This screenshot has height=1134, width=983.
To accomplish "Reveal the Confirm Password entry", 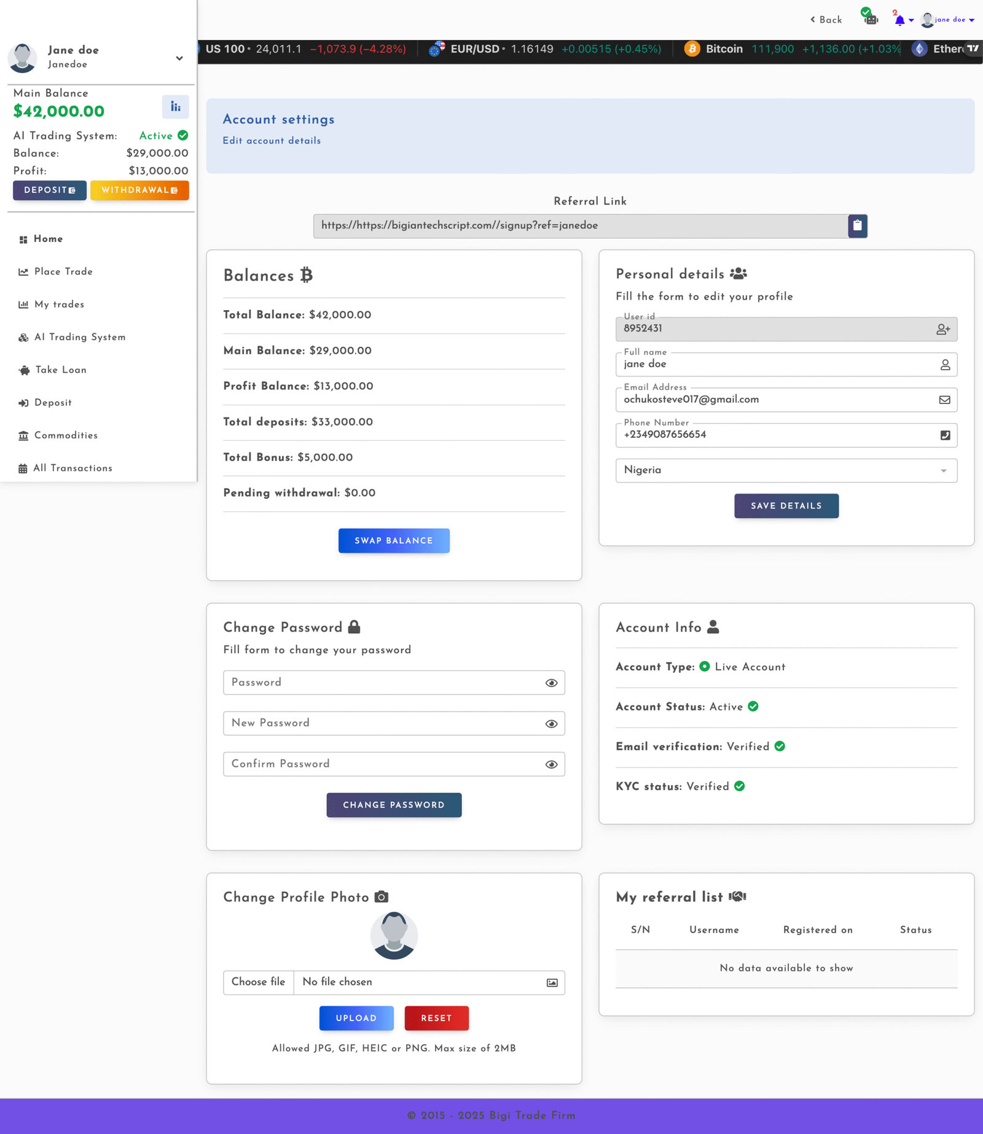I will 551,764.
